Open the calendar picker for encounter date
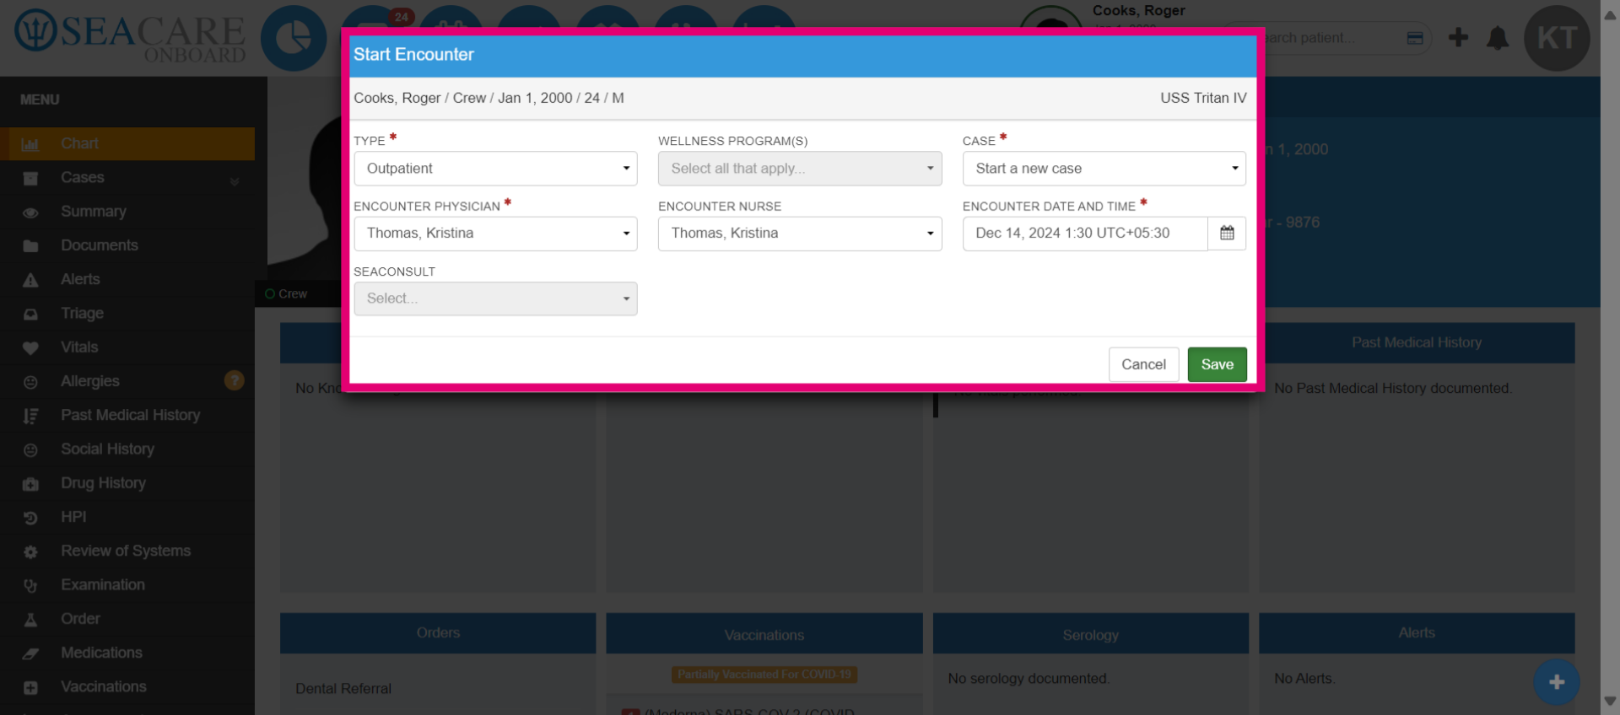 point(1227,234)
